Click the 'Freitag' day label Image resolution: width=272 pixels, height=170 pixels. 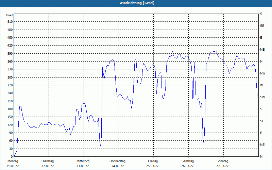point(153,161)
